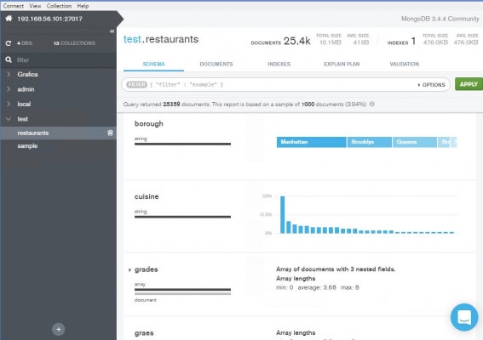
Task: Expand the query OPTIONS
Action: tap(431, 85)
